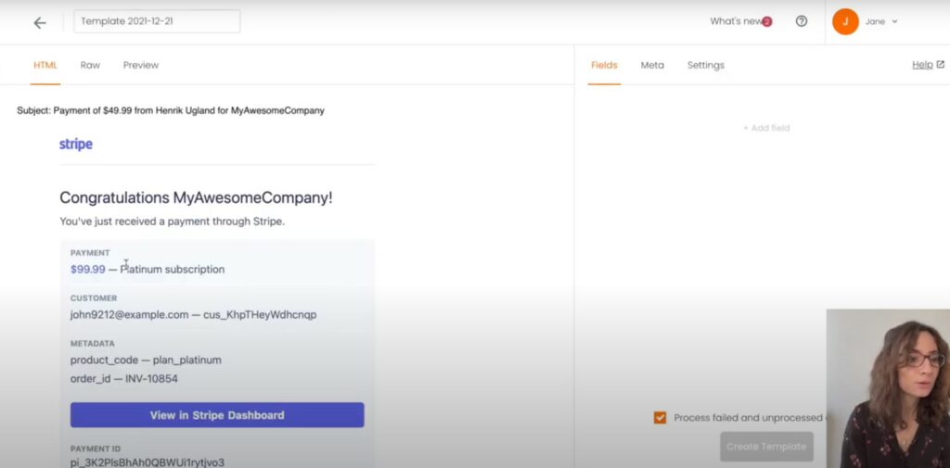Click customer ID cus_KhpTHeyWdhcnqp
This screenshot has width=950, height=468.
click(x=260, y=315)
